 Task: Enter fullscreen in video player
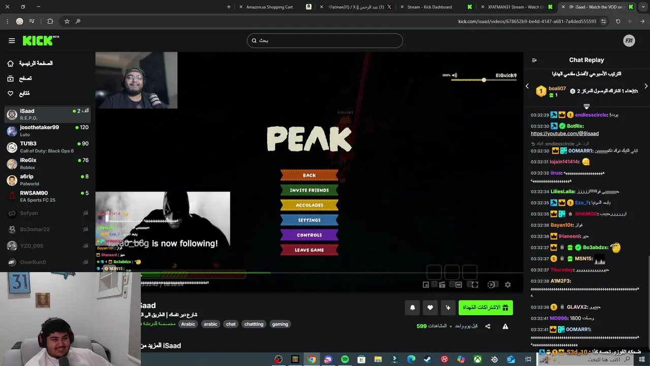click(475, 285)
